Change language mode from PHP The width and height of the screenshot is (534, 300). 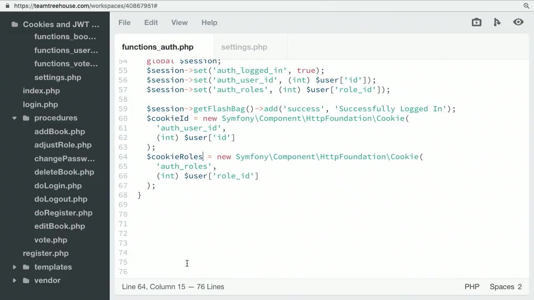[472, 287]
